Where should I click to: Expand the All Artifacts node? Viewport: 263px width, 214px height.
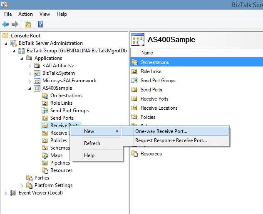(30, 66)
